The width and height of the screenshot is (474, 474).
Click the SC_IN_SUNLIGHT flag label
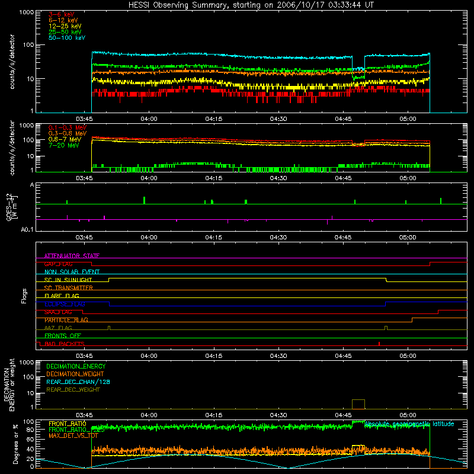coord(68,280)
